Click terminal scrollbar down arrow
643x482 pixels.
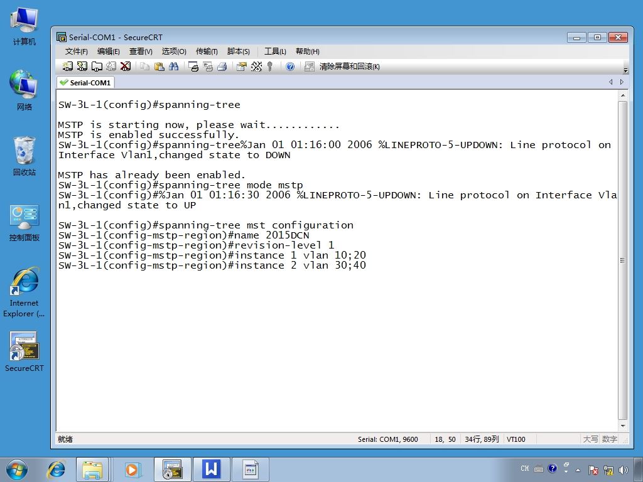622,426
